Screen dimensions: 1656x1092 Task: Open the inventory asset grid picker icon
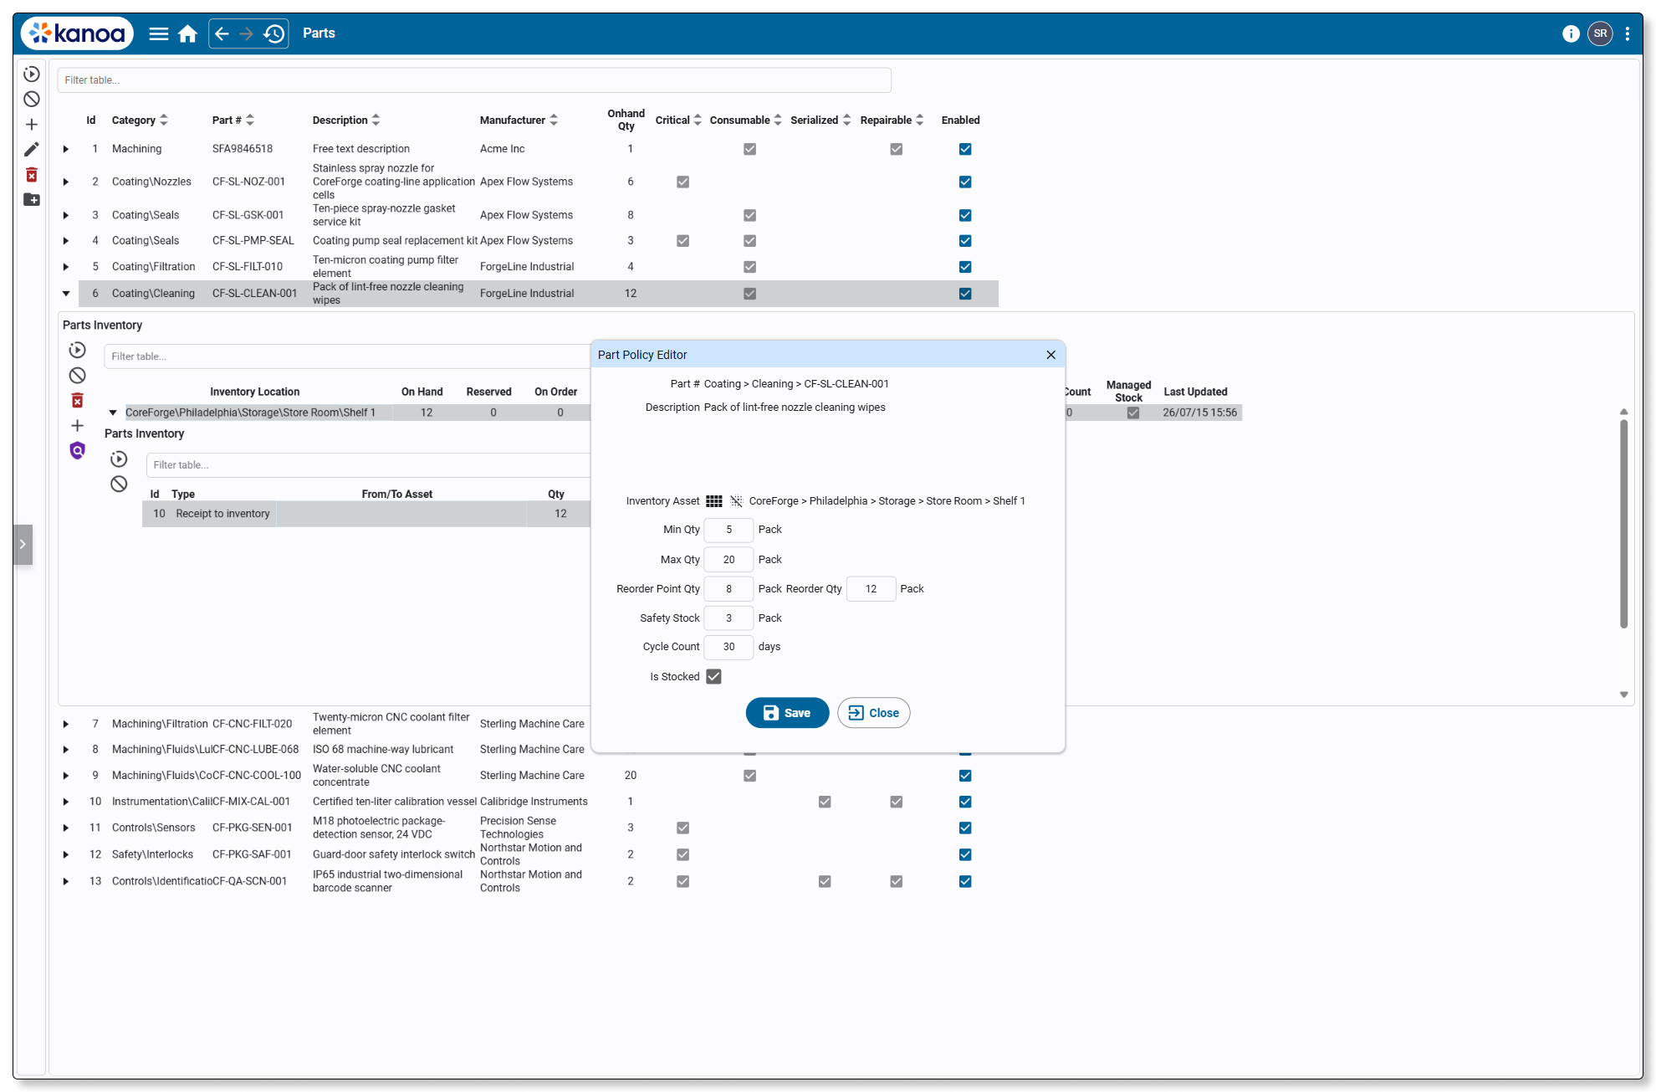point(713,501)
